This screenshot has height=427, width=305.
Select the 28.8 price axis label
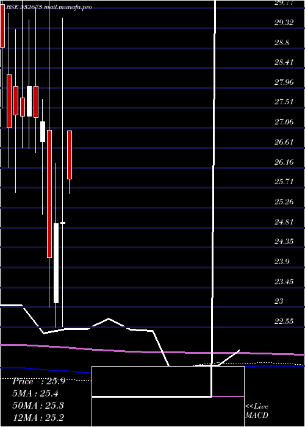tap(282, 43)
